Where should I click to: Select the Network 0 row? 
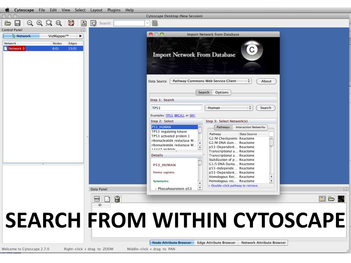point(43,49)
